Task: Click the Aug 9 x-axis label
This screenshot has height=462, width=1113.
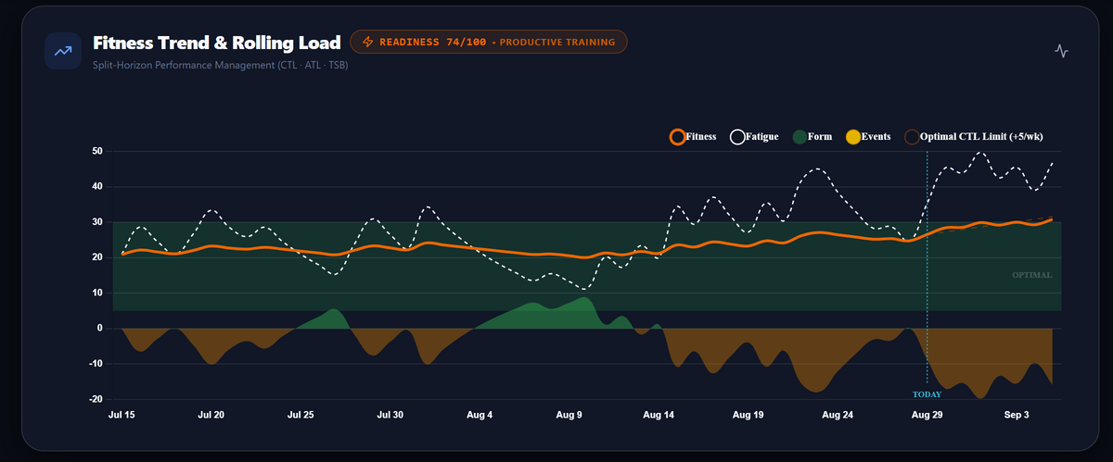Action: (x=569, y=415)
